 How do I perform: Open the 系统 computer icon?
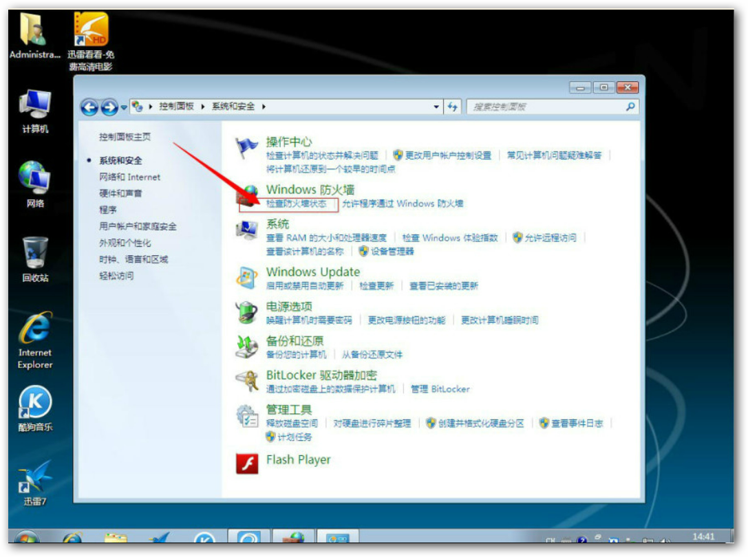[247, 230]
